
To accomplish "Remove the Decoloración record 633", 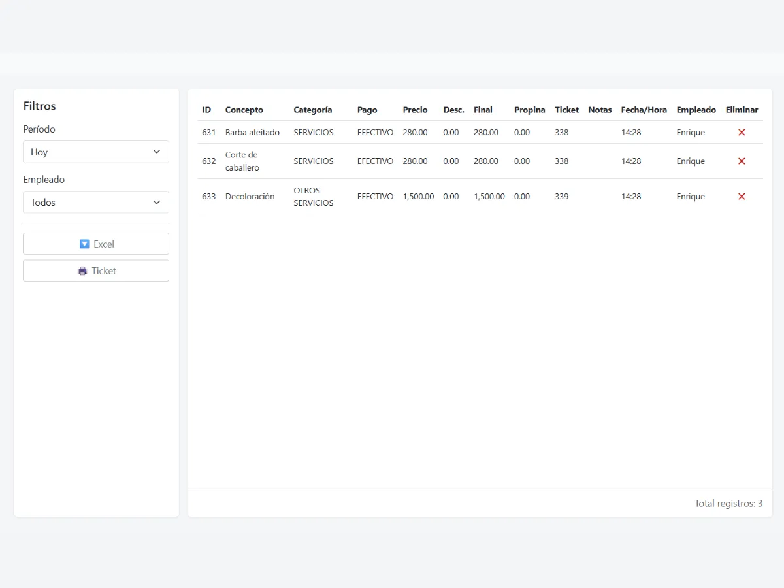I will coord(742,197).
